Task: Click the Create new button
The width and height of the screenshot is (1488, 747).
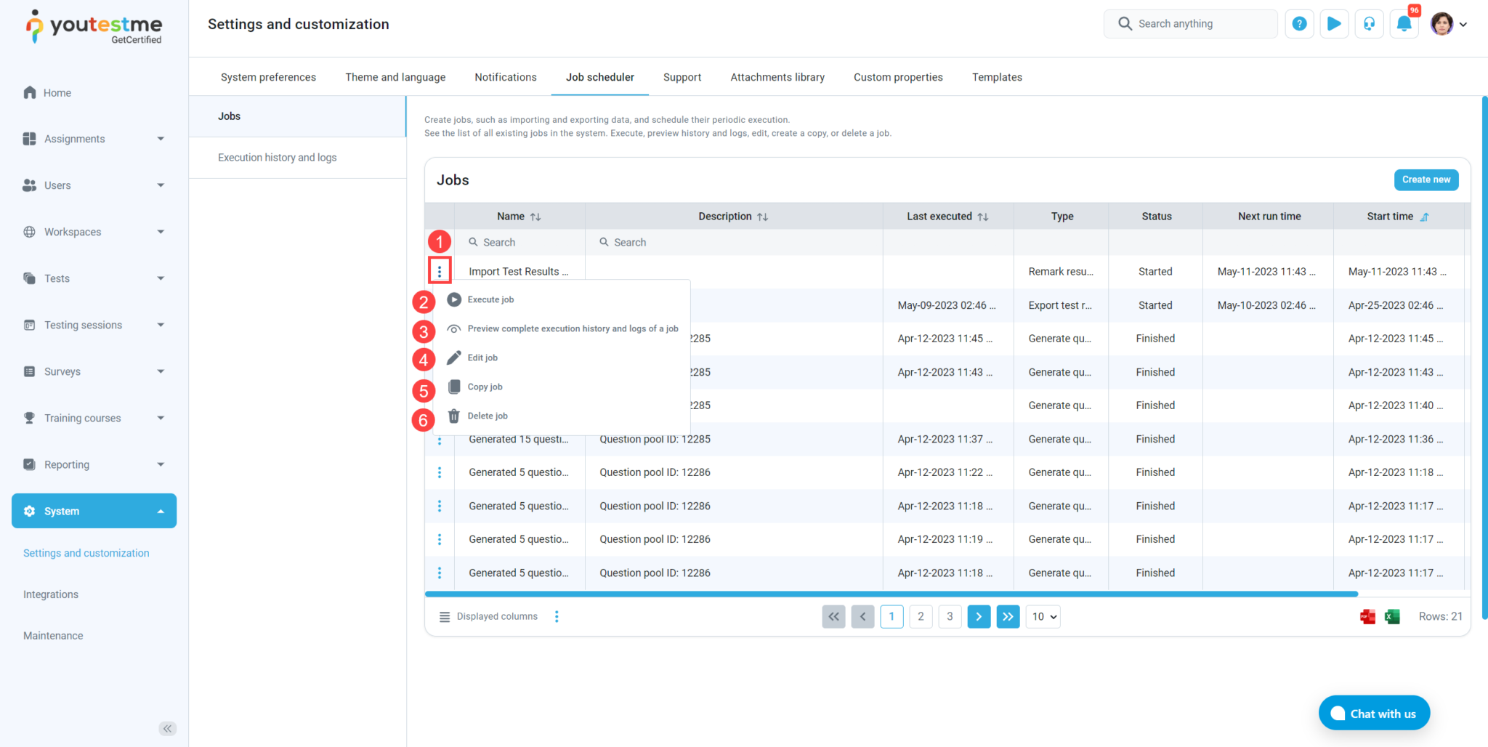Action: 1426,179
